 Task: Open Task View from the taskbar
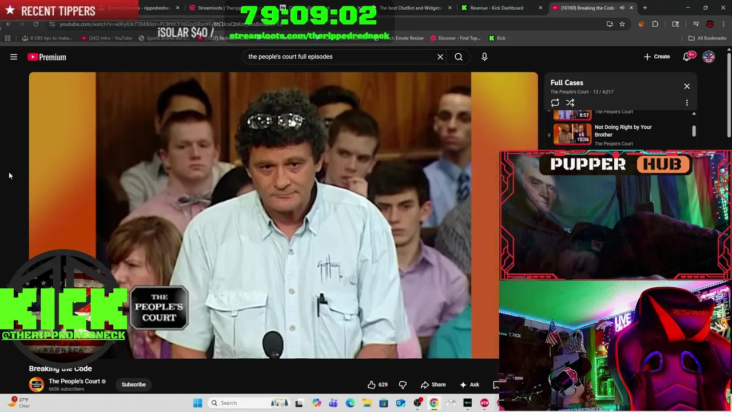pyautogui.click(x=299, y=403)
